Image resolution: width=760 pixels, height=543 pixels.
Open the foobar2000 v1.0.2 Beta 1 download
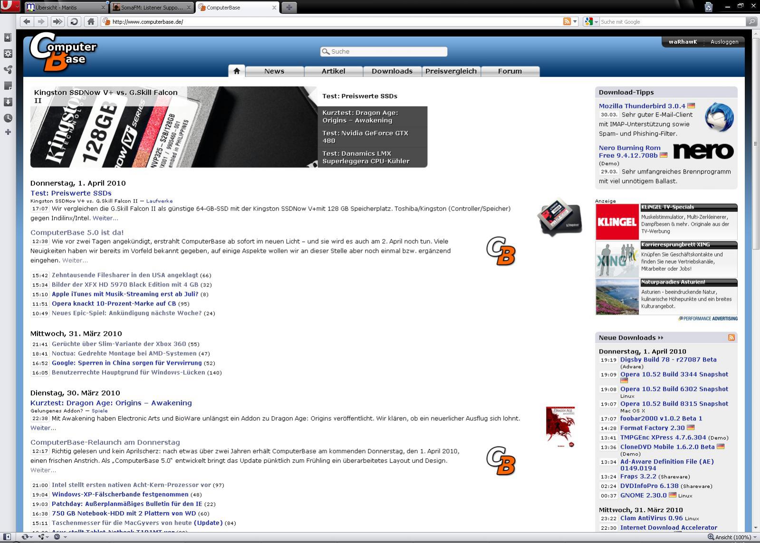coord(661,419)
